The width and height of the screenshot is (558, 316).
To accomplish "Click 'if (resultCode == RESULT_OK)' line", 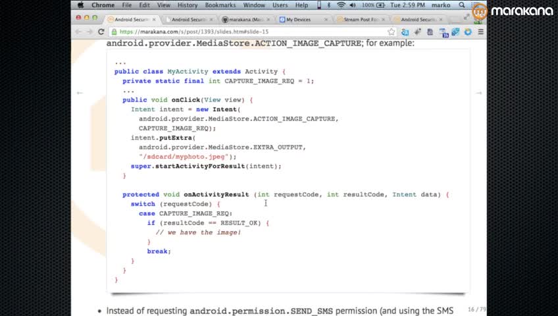I will [x=208, y=223].
